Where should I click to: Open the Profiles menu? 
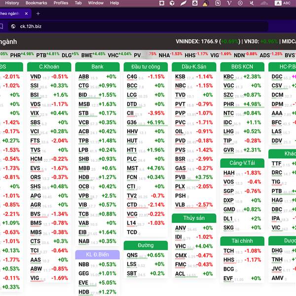click(61, 3)
